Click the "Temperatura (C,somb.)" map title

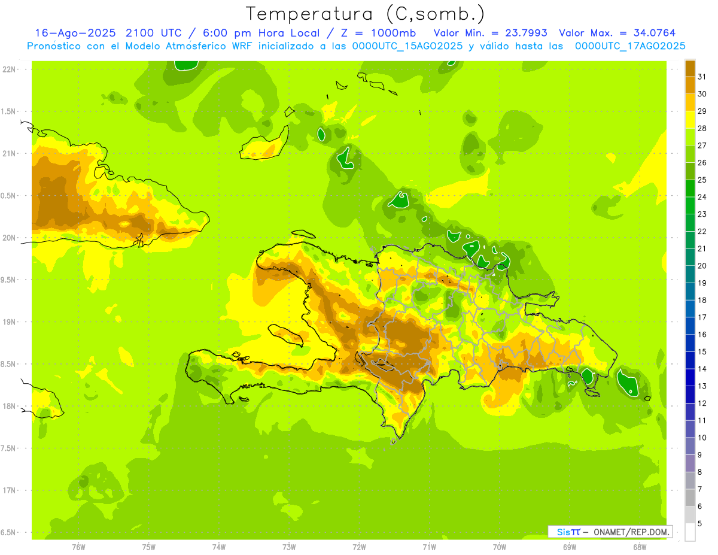[366, 14]
